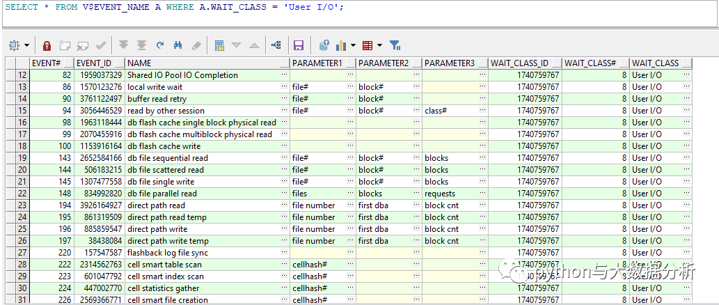Select row number 19 in the grid
Screen dimensions: 719x305
[22, 158]
